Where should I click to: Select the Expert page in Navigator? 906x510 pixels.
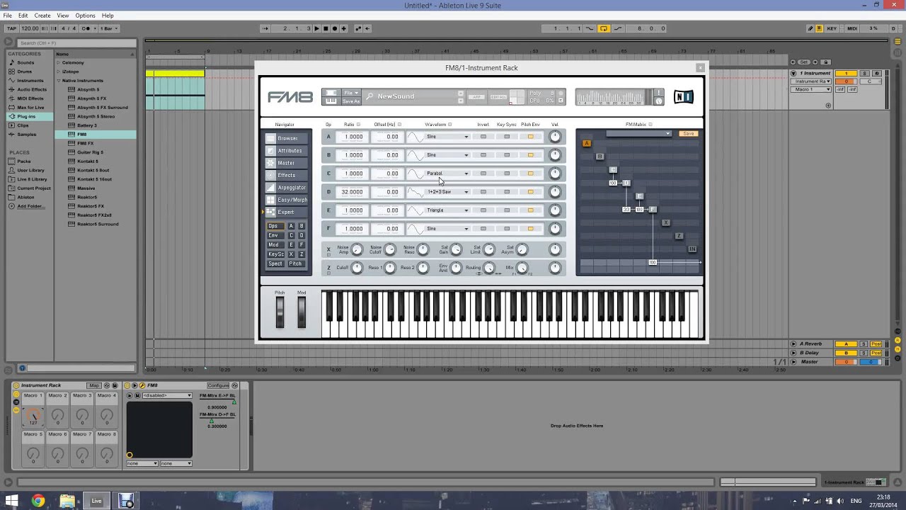point(286,212)
